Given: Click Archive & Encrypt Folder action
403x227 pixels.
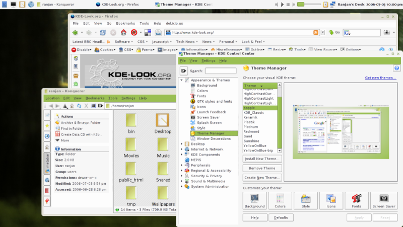Looking at the screenshot, I should (x=78, y=123).
